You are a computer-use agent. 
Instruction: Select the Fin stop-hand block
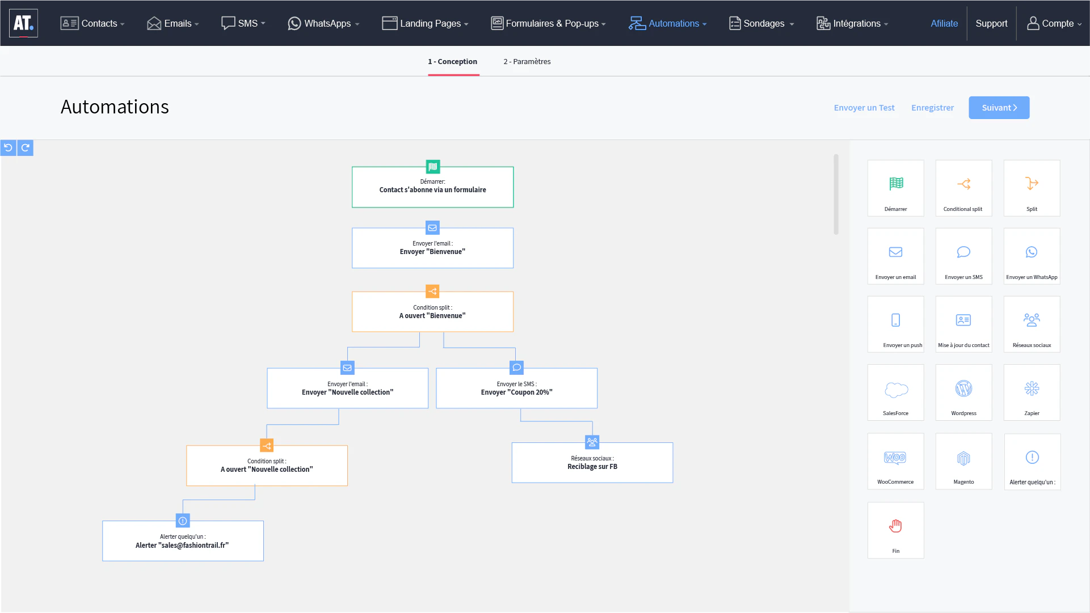point(896,530)
